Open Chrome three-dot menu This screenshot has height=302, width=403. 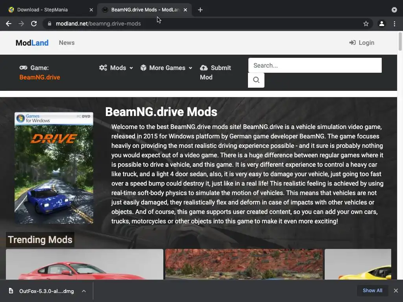point(394,24)
